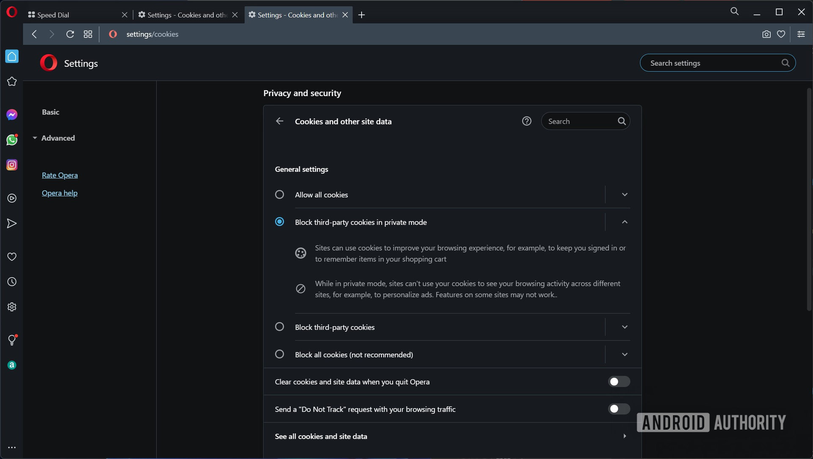Click the heart/My Flow sidebar icon

pyautogui.click(x=12, y=256)
